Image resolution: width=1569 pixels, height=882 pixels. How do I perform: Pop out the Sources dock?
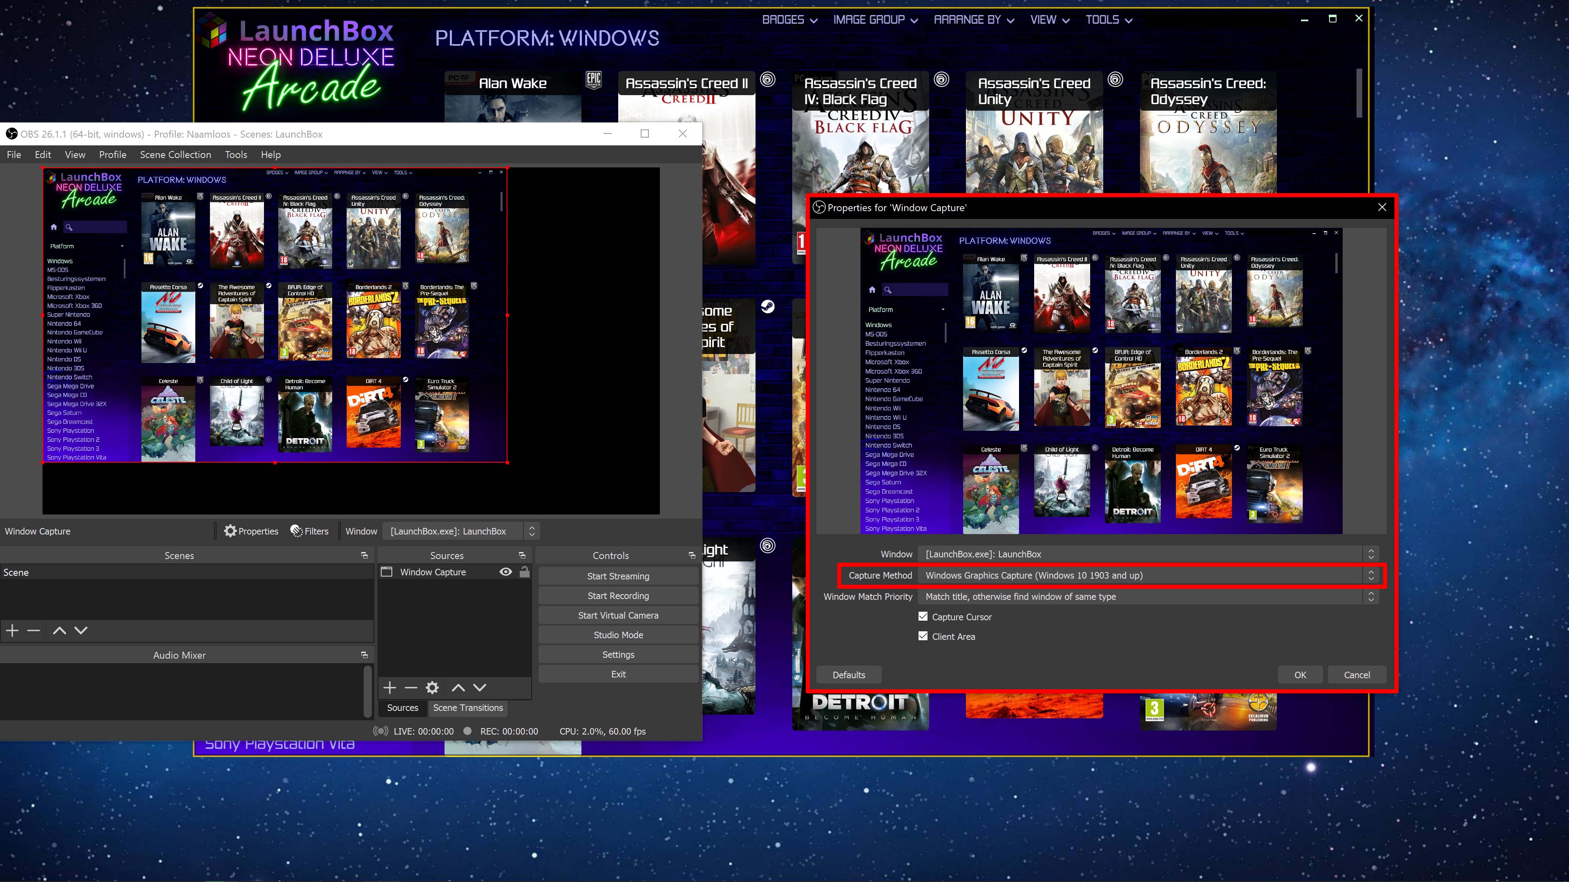[522, 556]
